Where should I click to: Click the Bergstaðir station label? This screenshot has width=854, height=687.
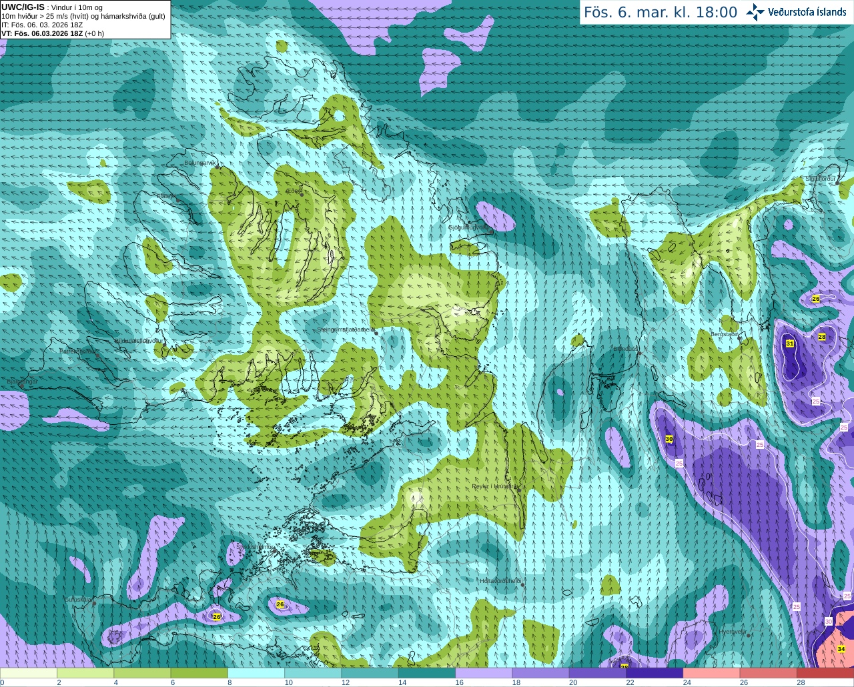pos(725,334)
